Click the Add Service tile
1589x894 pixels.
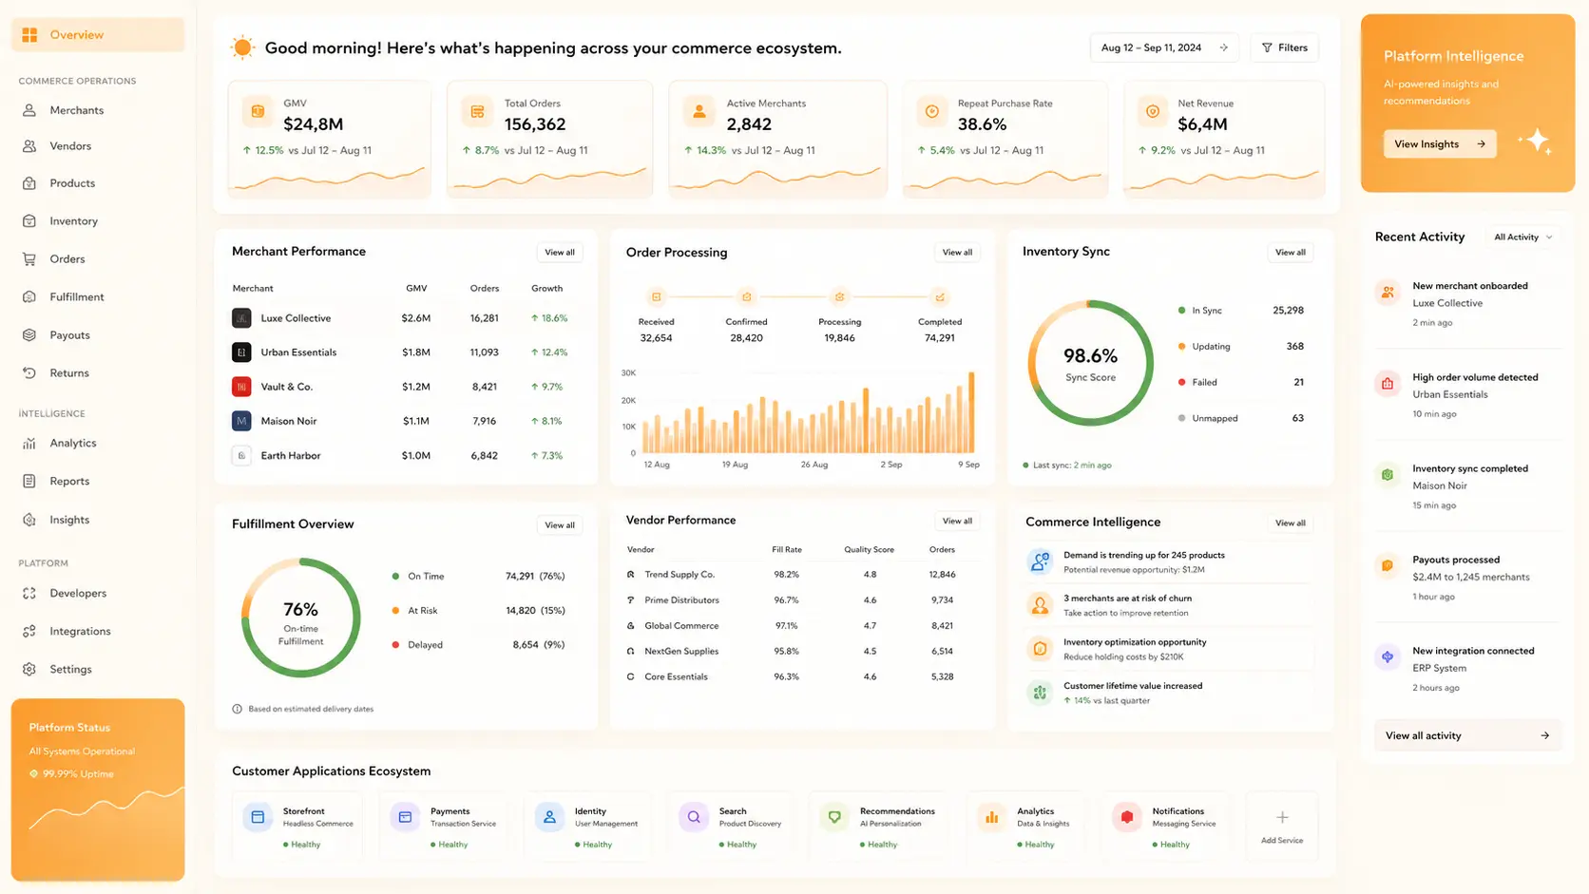(1282, 826)
